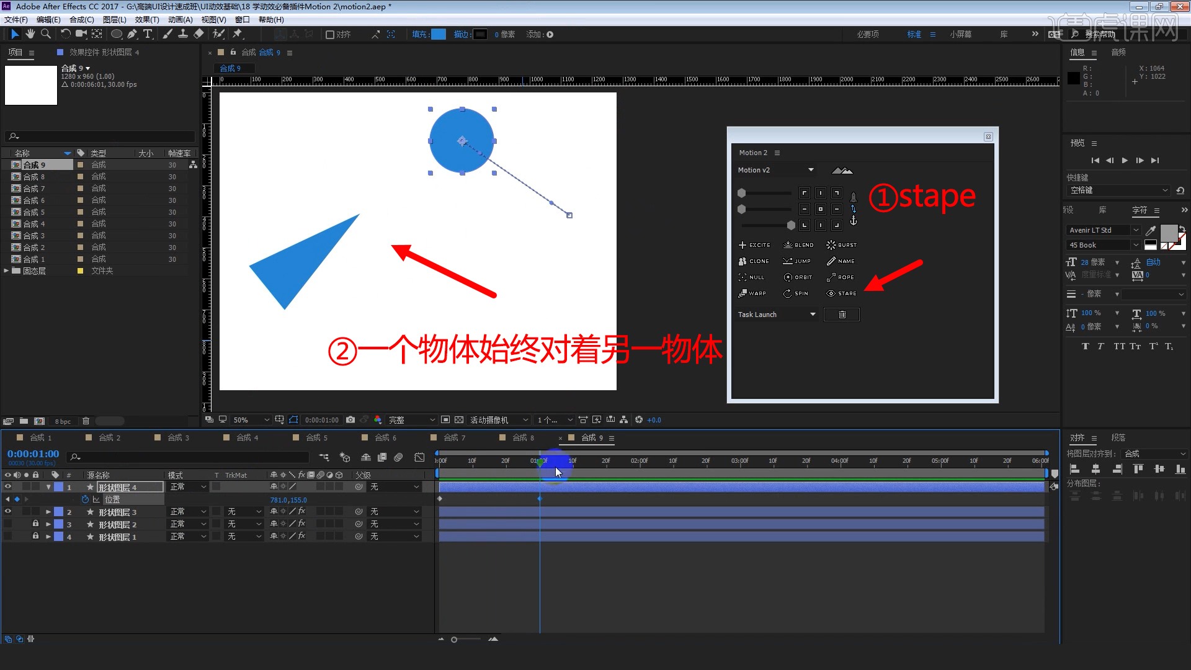The image size is (1191, 670).
Task: Open the 窗口 menu
Action: click(x=242, y=19)
